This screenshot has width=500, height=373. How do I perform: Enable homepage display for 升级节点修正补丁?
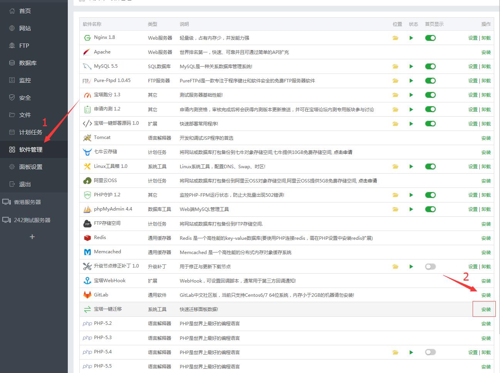coord(430,266)
